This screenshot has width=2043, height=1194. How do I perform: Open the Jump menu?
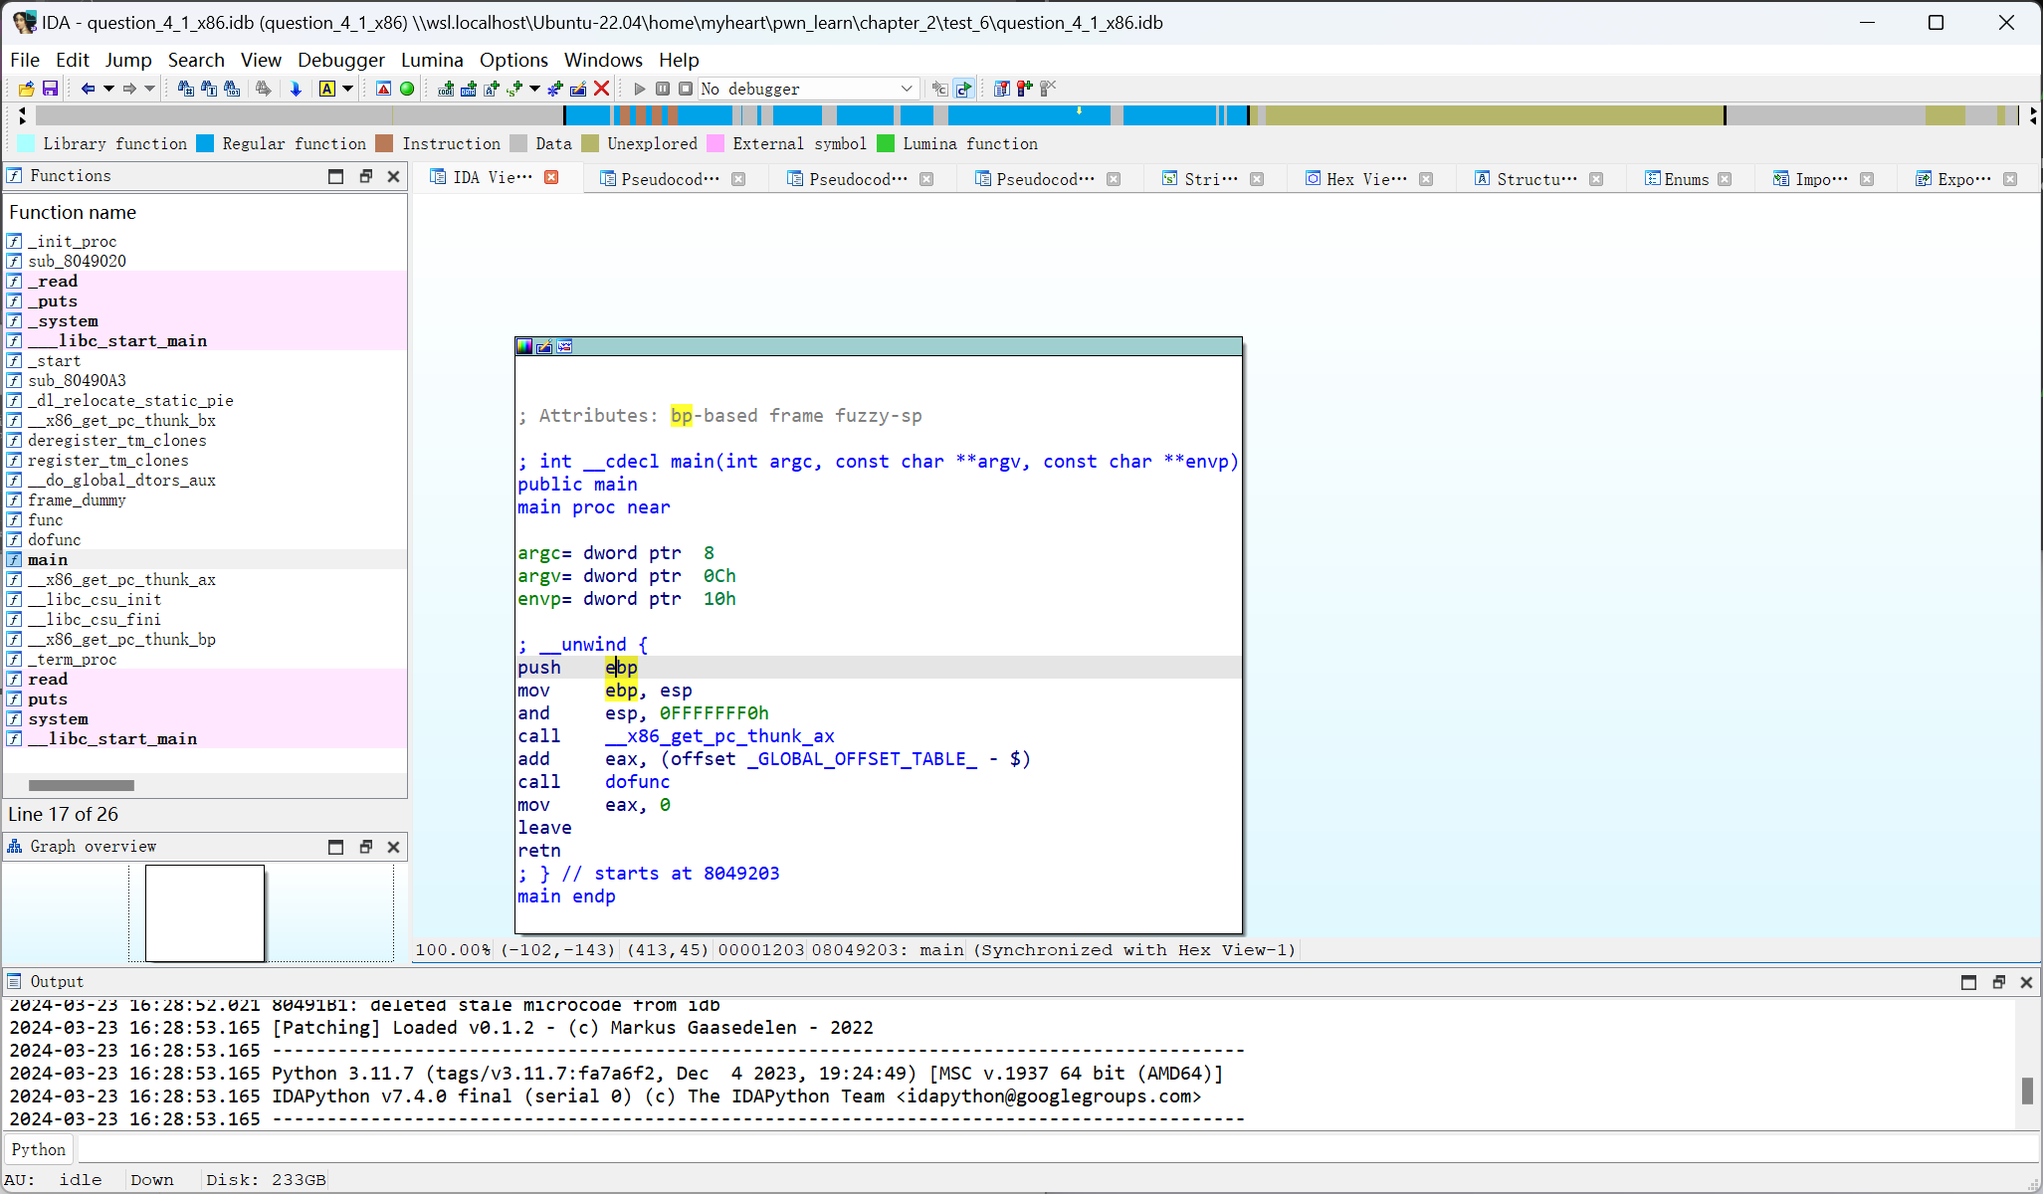(128, 60)
